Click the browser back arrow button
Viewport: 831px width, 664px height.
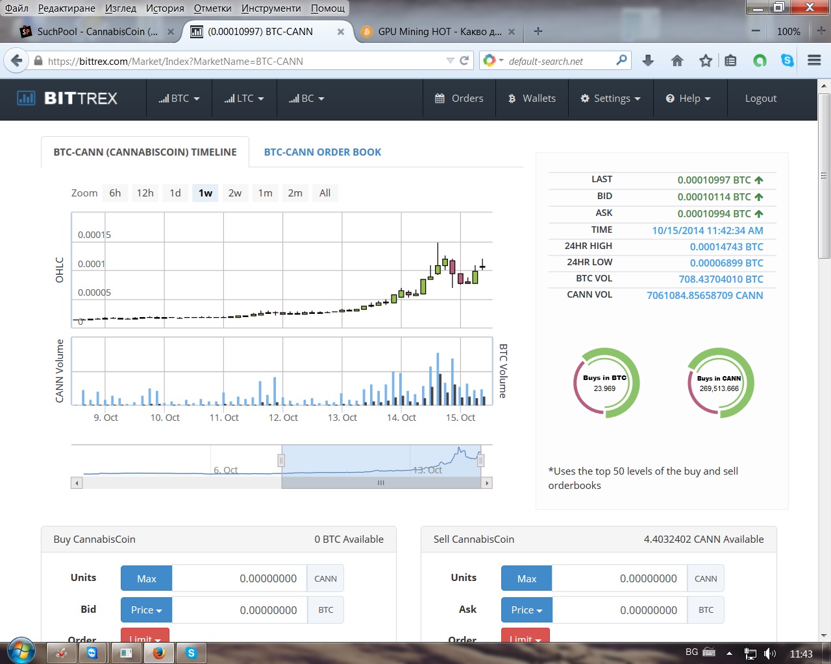tap(17, 61)
